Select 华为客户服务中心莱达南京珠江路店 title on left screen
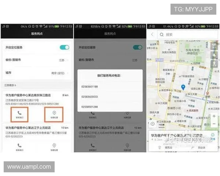The height and width of the screenshot is (176, 220). (x=28, y=95)
